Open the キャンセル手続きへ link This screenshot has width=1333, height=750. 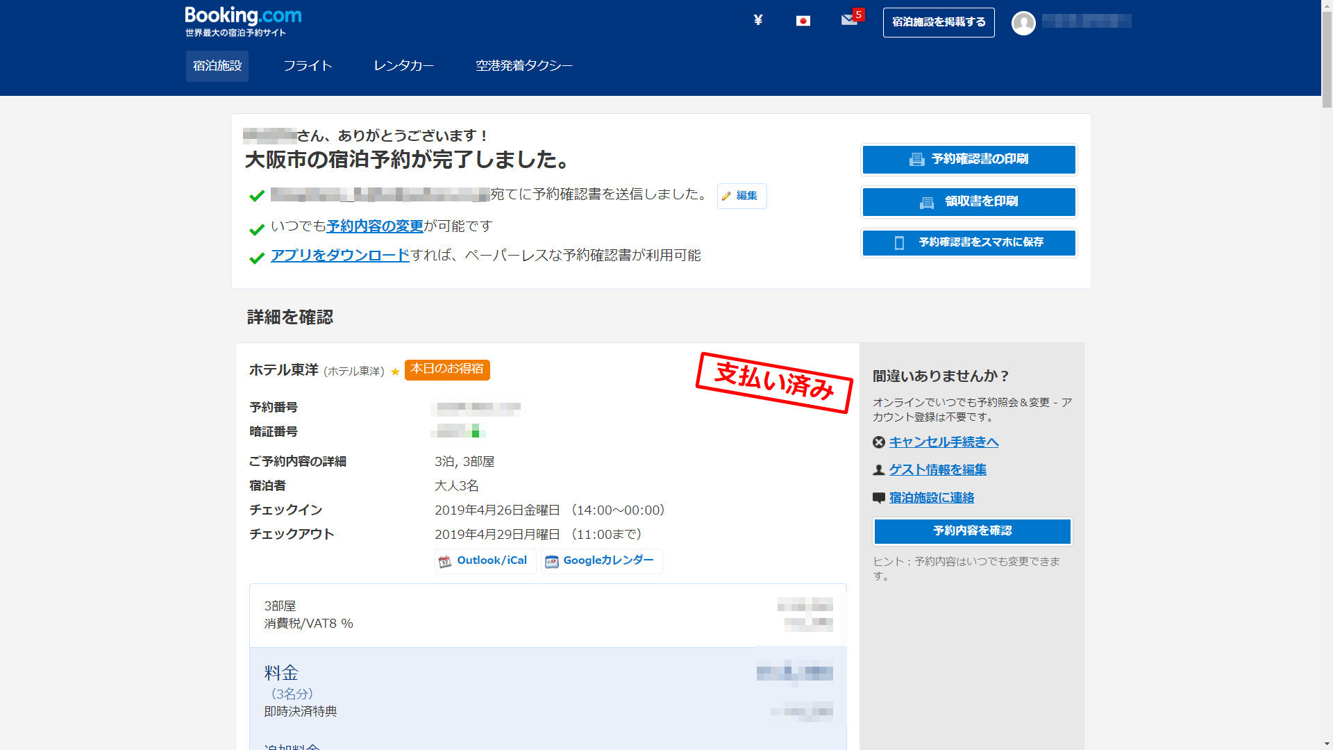click(944, 442)
